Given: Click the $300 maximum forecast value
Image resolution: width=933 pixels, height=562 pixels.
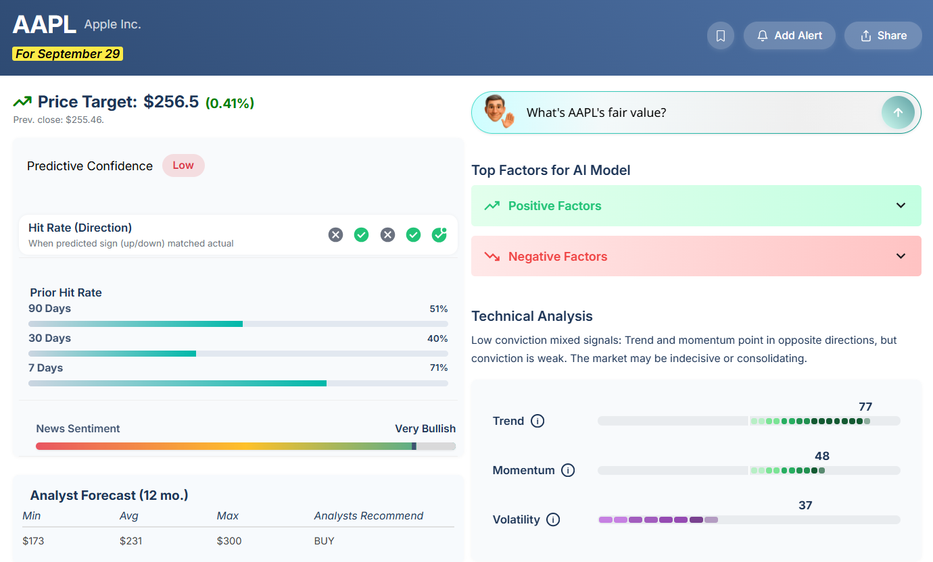Looking at the screenshot, I should 229,541.
